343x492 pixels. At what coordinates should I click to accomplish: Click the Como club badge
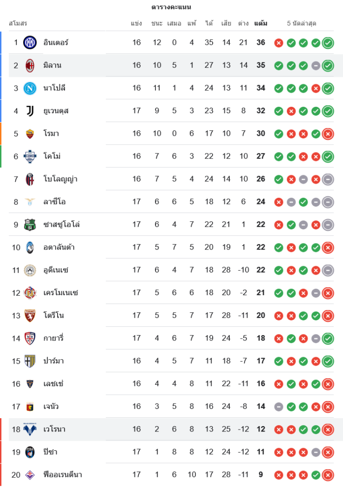[x=30, y=156]
